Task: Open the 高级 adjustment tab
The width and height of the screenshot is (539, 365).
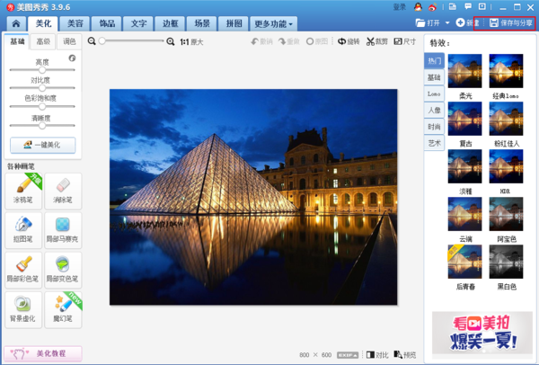Action: [43, 41]
